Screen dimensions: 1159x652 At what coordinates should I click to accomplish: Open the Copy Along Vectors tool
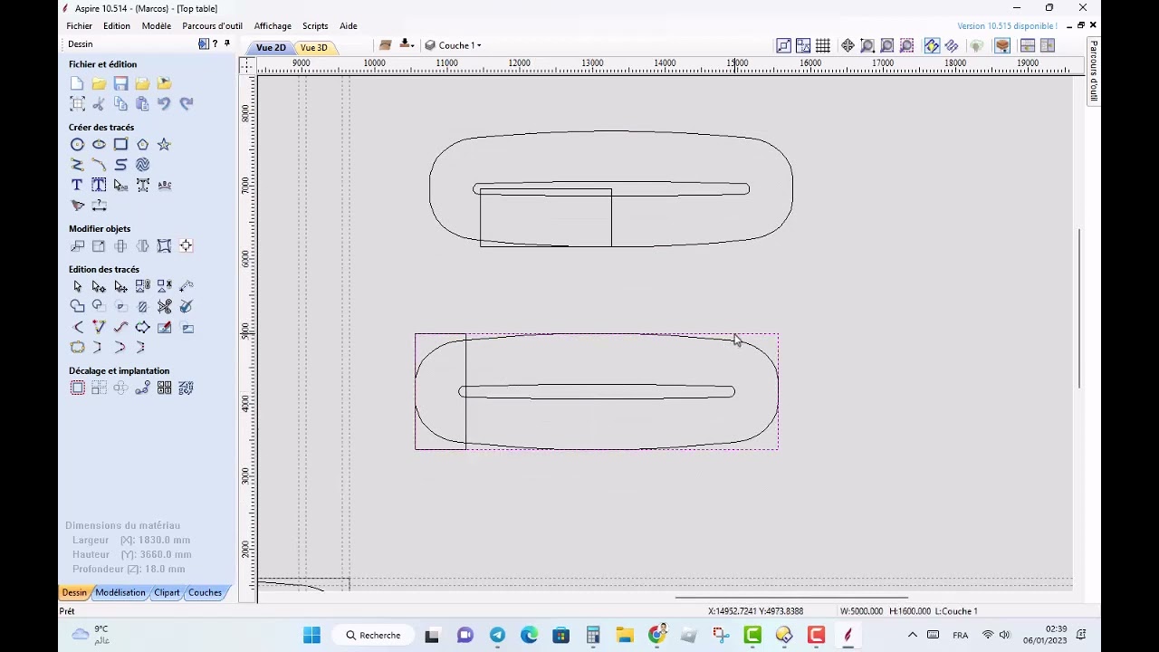[x=142, y=388]
